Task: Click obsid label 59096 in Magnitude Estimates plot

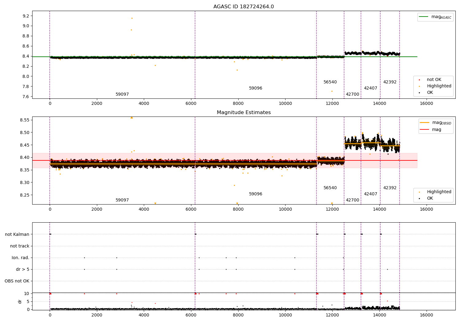Action: click(255, 194)
